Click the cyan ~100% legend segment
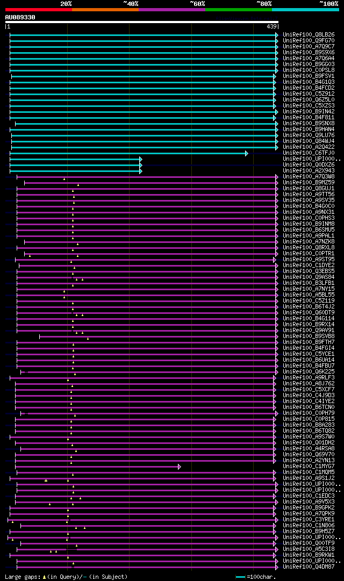 tap(305, 10)
